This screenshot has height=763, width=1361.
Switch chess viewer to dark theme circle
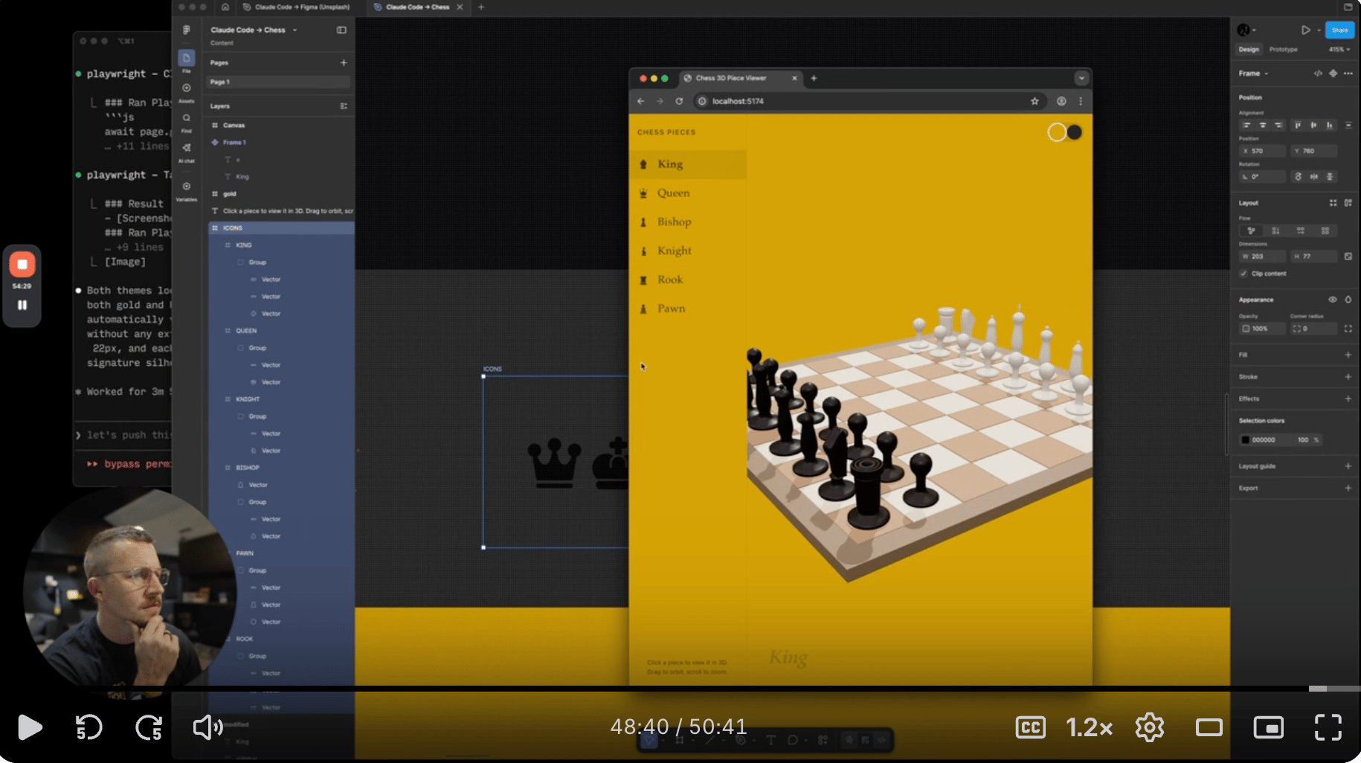click(1075, 132)
